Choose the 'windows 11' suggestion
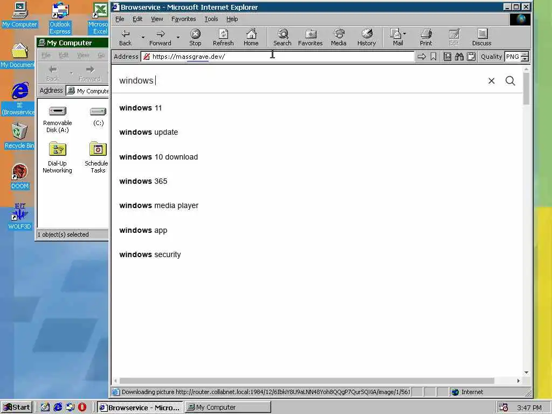Screen dimensions: 552x414 (x=317, y=108)
